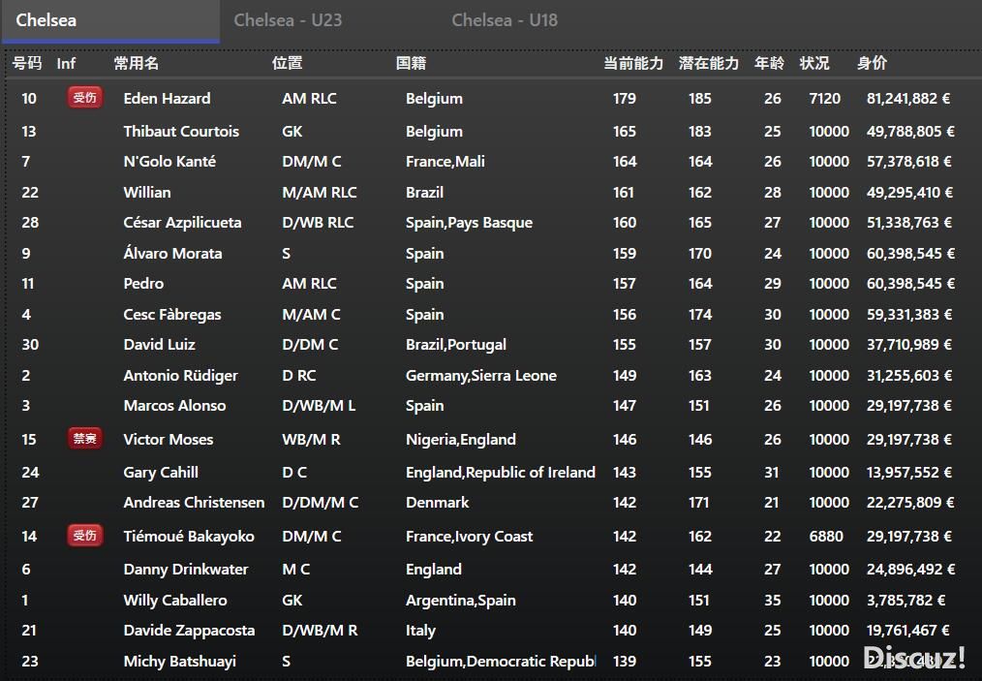Select player Marcos Alonso
The image size is (982, 681).
(x=174, y=406)
